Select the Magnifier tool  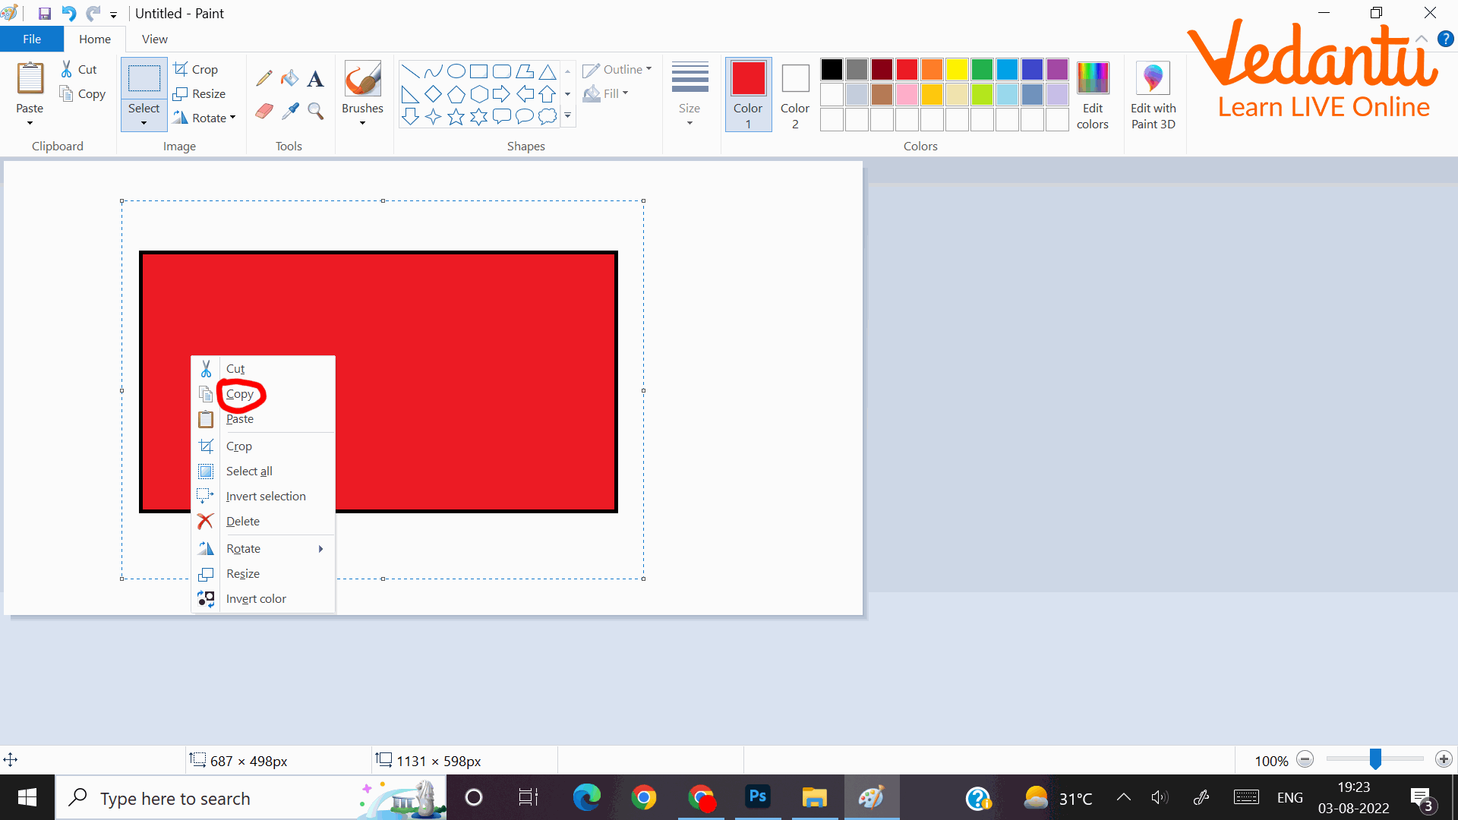(x=315, y=112)
